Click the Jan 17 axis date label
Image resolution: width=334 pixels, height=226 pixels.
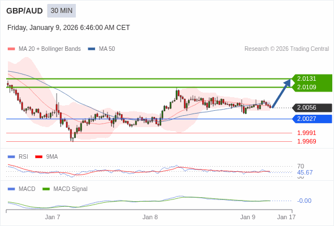[x=286, y=217]
